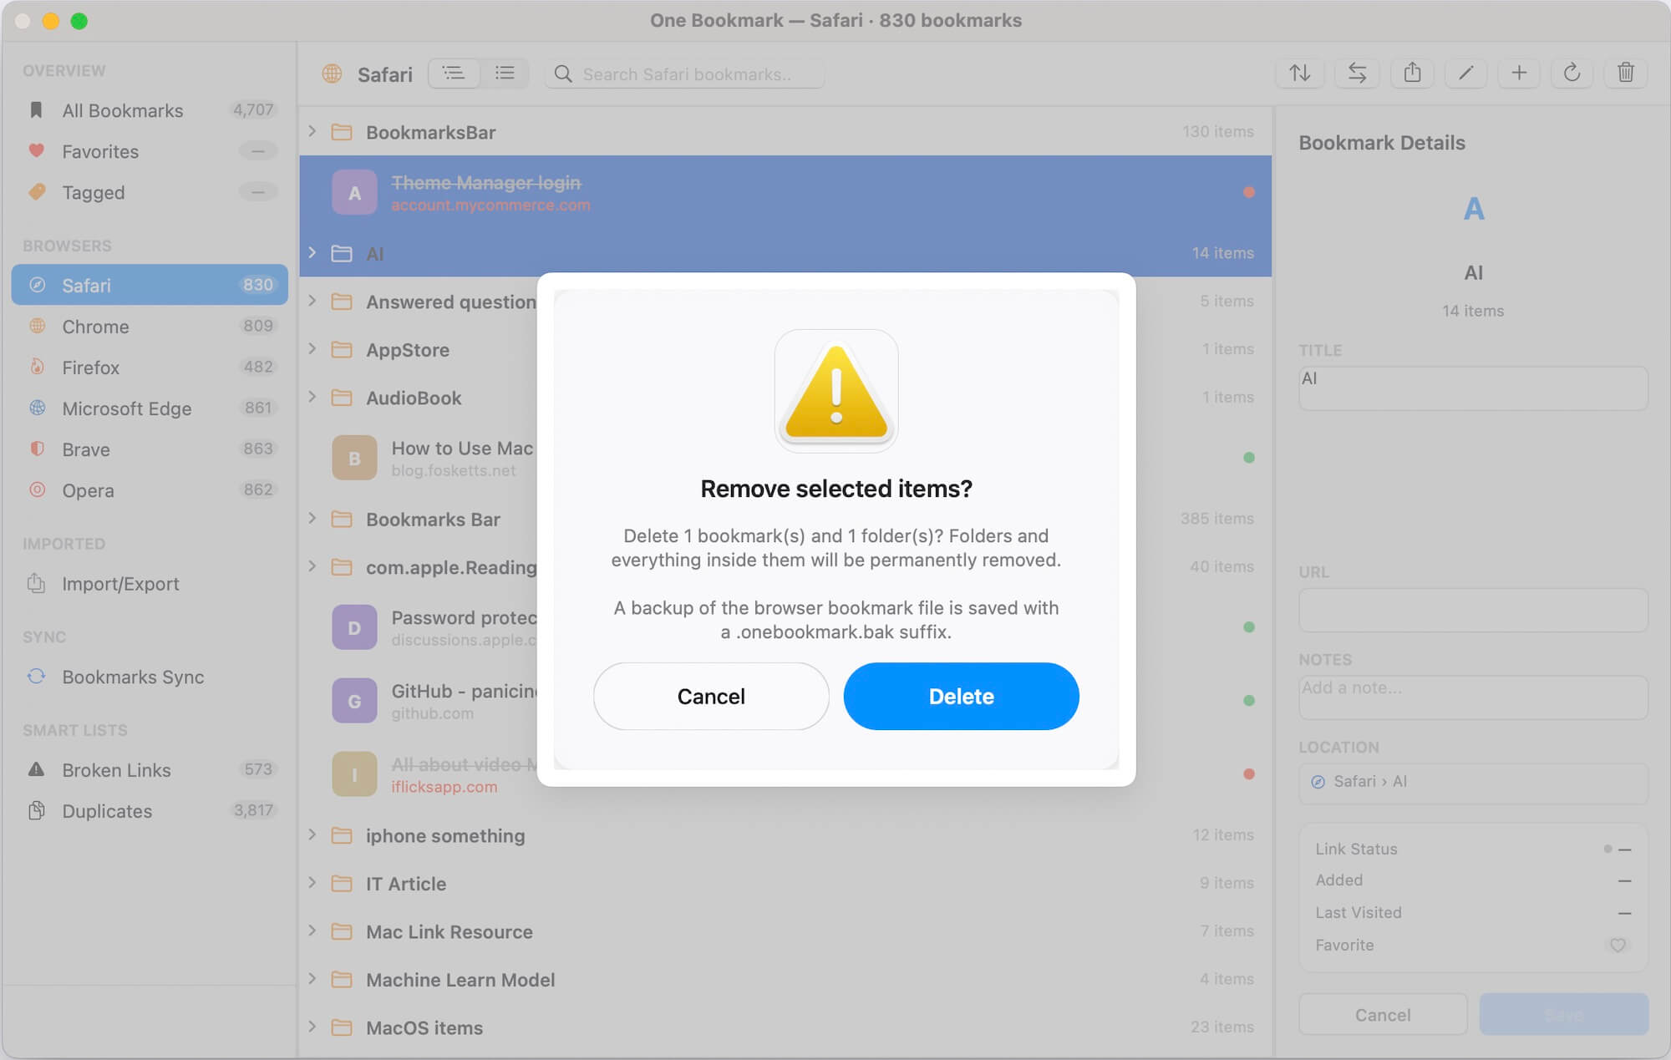
Task: Click the Opera icon in sidebar
Action: pos(37,489)
